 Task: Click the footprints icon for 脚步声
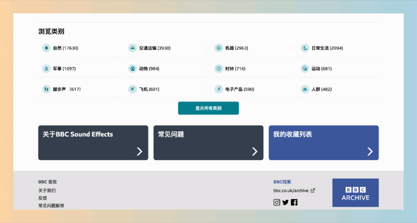46,89
